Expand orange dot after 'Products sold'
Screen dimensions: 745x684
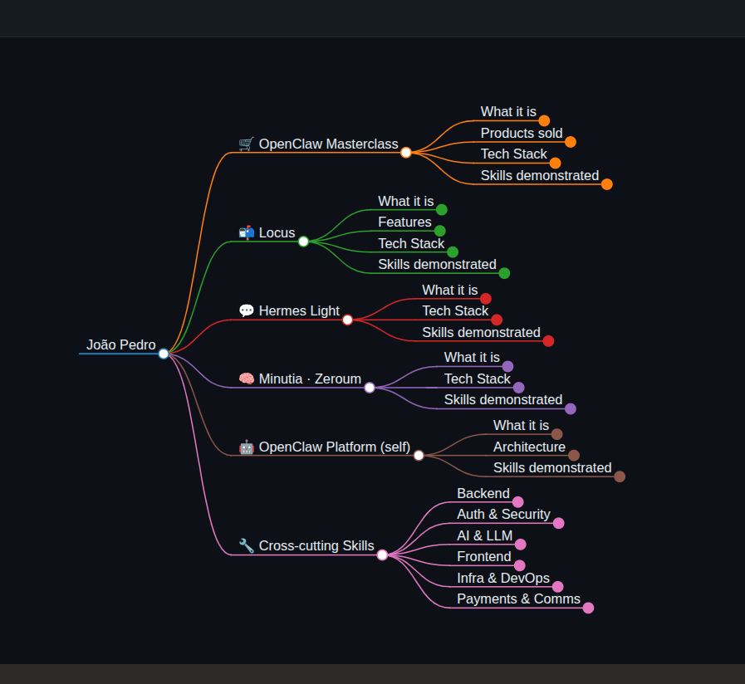pyautogui.click(x=571, y=142)
